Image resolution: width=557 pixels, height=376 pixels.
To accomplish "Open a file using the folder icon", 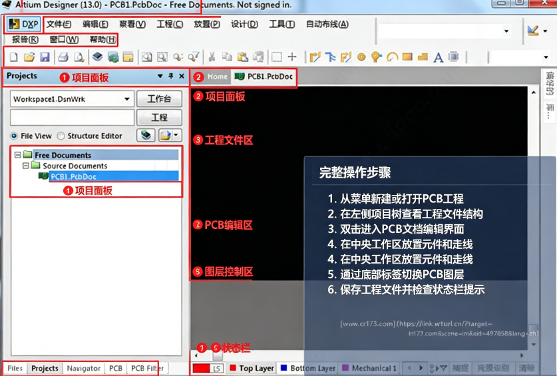I will (x=29, y=57).
